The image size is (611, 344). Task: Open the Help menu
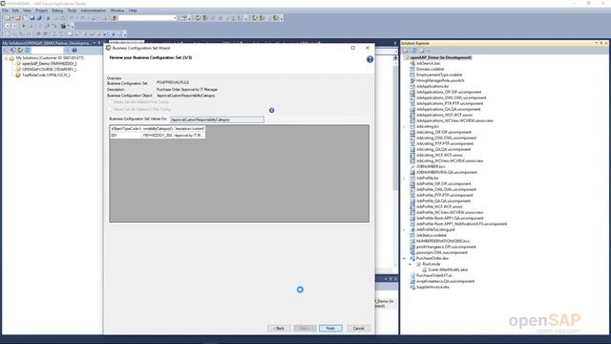coord(133,11)
